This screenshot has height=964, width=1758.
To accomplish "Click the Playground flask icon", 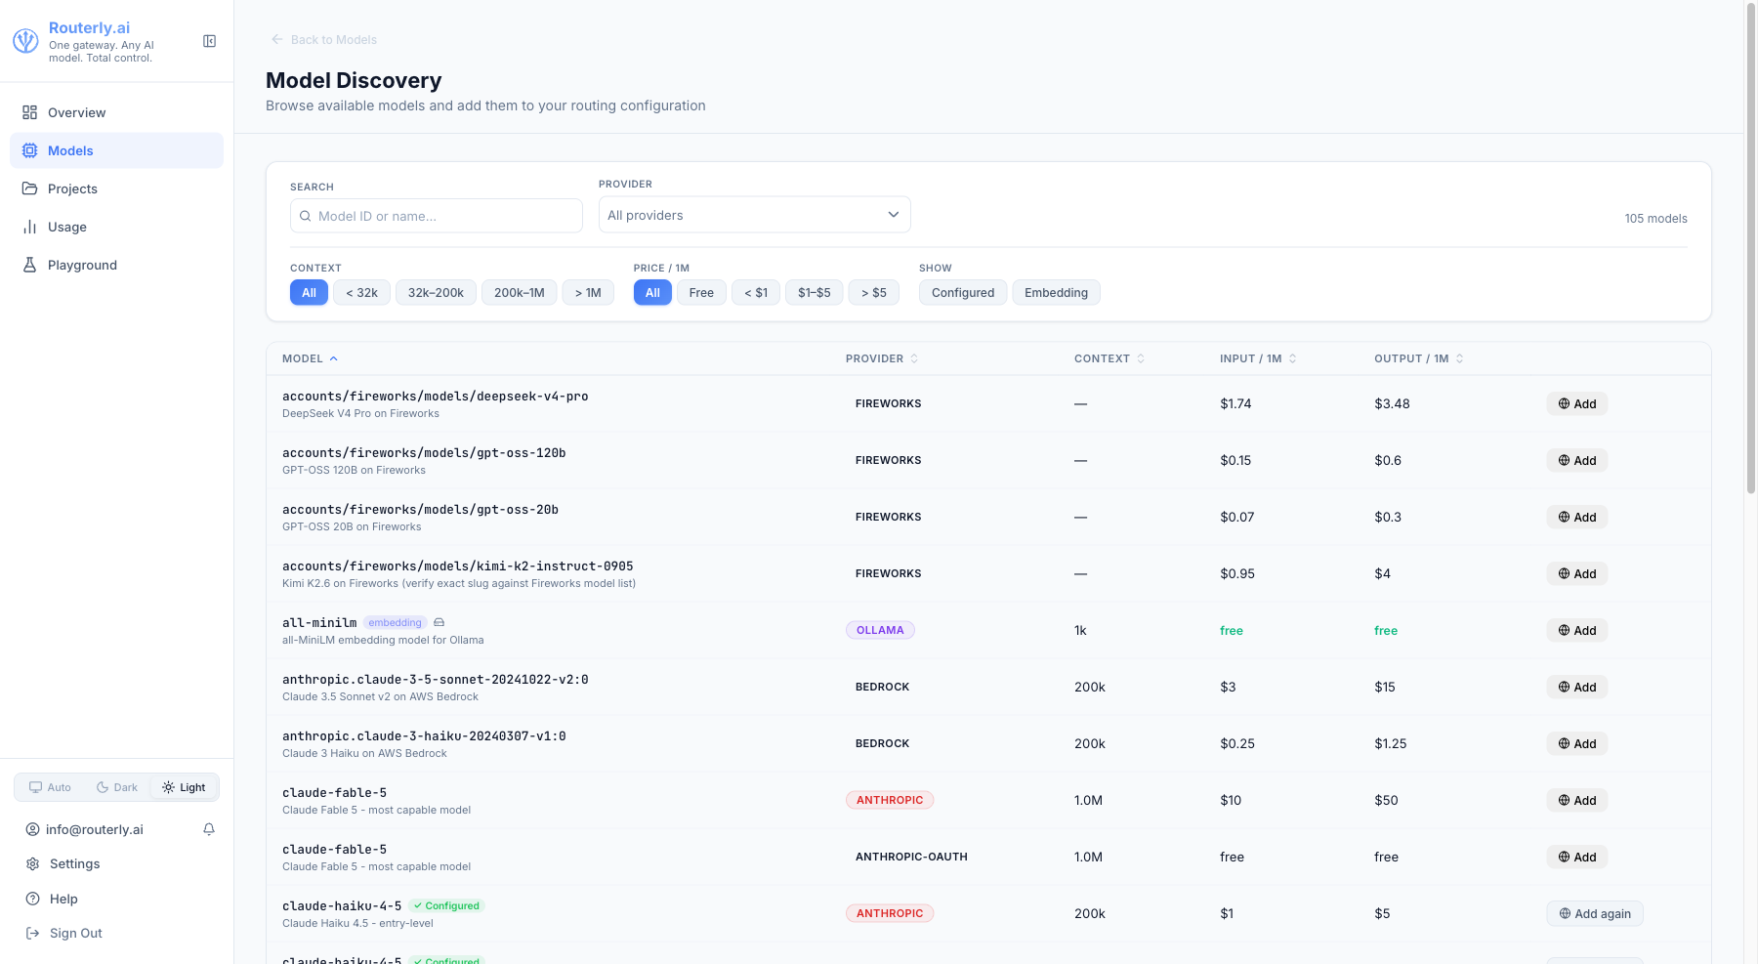I will tap(30, 265).
